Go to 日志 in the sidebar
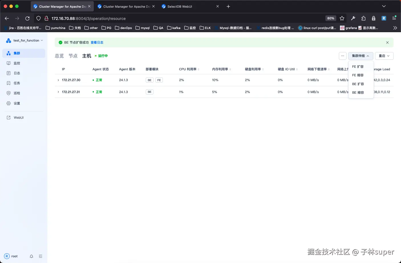The image size is (401, 263). click(24, 73)
